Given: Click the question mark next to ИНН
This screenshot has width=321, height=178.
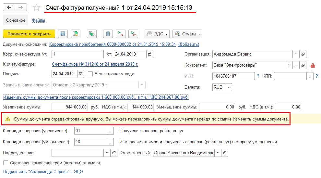Looking at the screenshot, I should click(x=258, y=76).
